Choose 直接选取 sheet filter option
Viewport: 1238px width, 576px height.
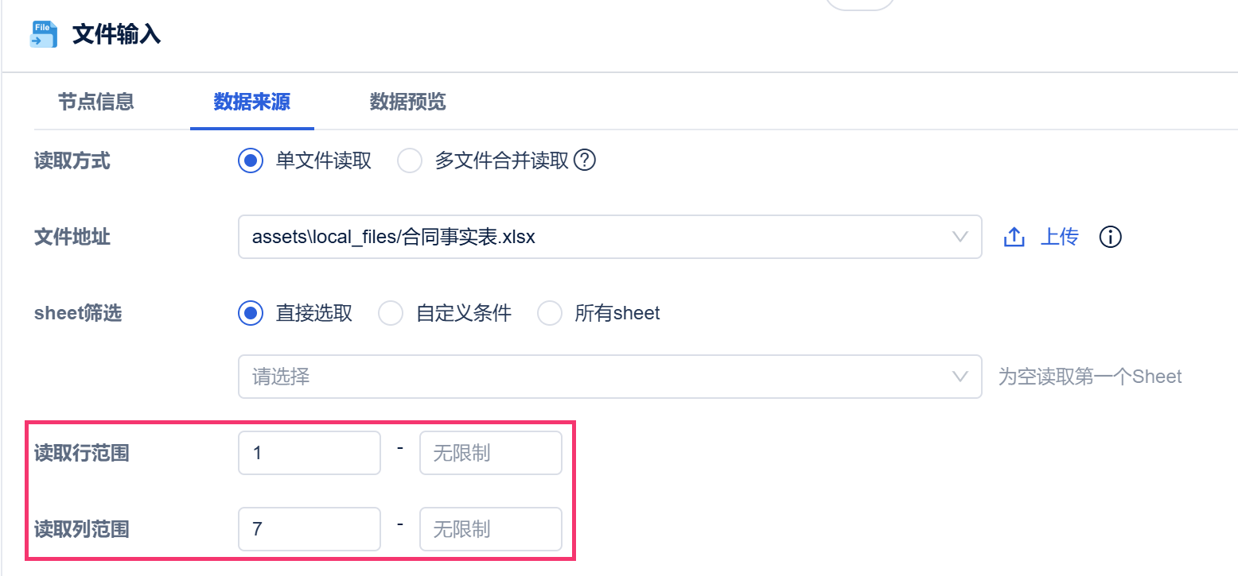251,314
